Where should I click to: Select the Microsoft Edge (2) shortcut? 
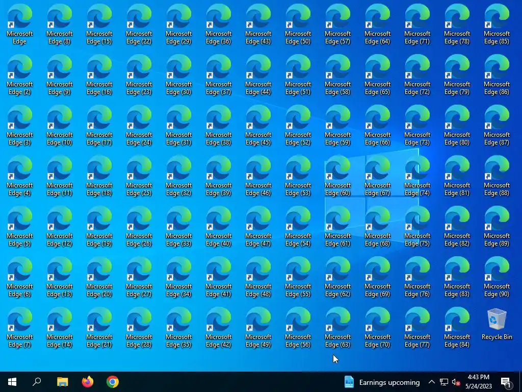[20, 75]
